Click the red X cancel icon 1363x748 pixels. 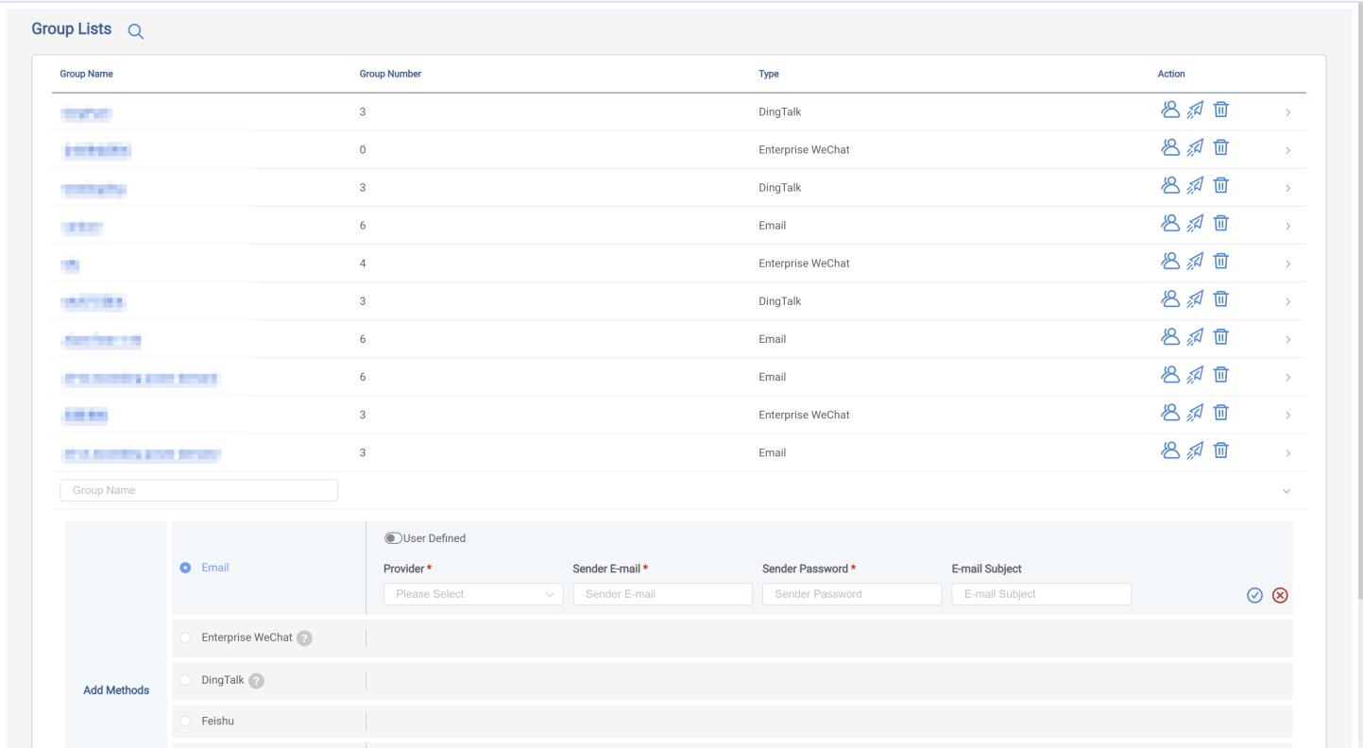click(x=1280, y=595)
